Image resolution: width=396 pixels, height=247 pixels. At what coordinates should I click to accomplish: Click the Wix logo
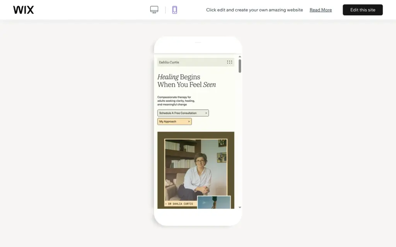[24, 10]
